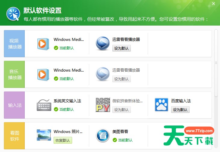Set Microsoft Pinyin as default input method
The image size is (220, 152).
click(121, 110)
